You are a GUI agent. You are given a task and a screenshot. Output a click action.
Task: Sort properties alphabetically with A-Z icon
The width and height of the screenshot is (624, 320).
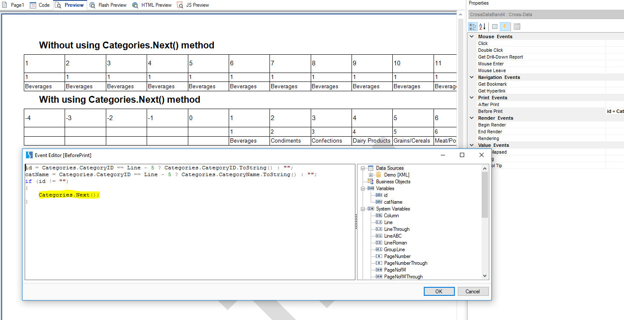pyautogui.click(x=482, y=27)
